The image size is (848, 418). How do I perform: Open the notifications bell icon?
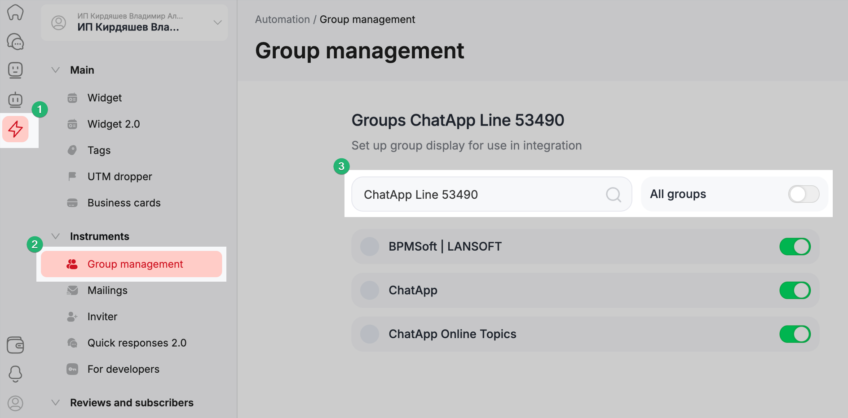click(x=15, y=374)
